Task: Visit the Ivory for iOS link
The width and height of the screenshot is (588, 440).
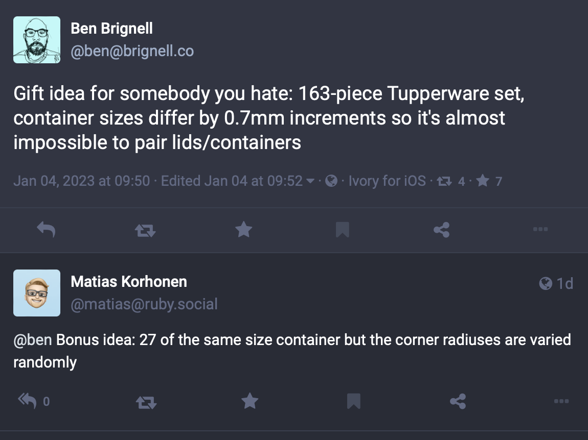Action: (388, 181)
